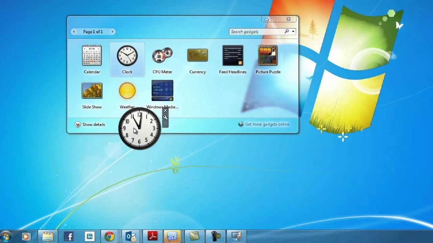Open Facebook shortcut in taskbar
Image resolution: width=433 pixels, height=243 pixels.
click(69, 237)
